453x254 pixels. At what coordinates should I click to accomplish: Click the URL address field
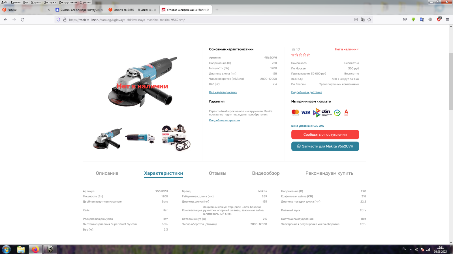(x=210, y=20)
